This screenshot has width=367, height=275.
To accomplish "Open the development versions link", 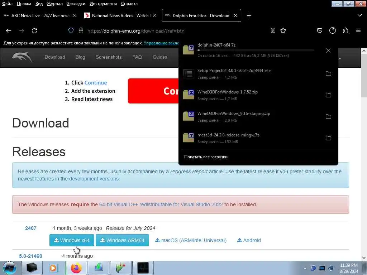I will (x=94, y=179).
